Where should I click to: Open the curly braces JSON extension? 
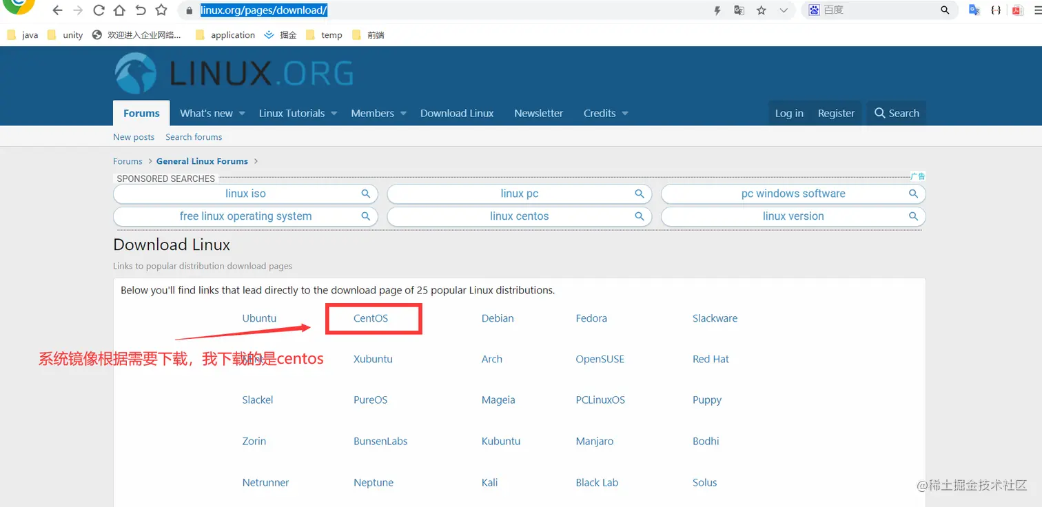(996, 10)
